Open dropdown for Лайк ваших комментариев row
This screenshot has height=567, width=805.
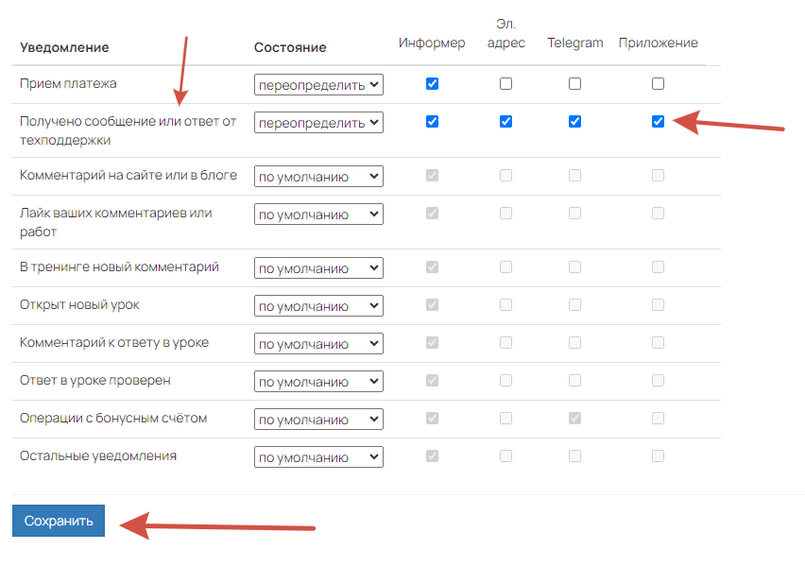(317, 214)
